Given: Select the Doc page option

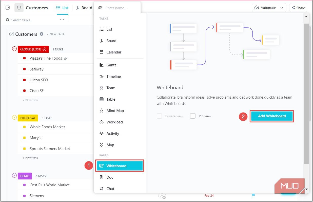Looking at the screenshot, I should click(120, 177).
